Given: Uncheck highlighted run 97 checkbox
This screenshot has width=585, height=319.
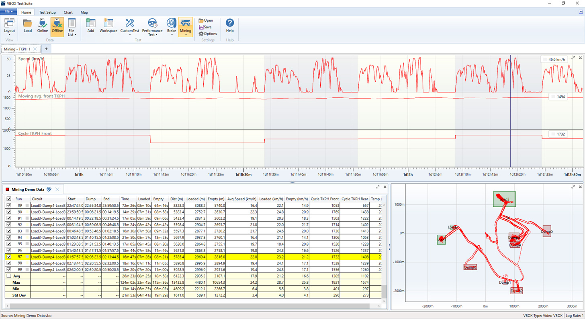Looking at the screenshot, I should (9, 256).
